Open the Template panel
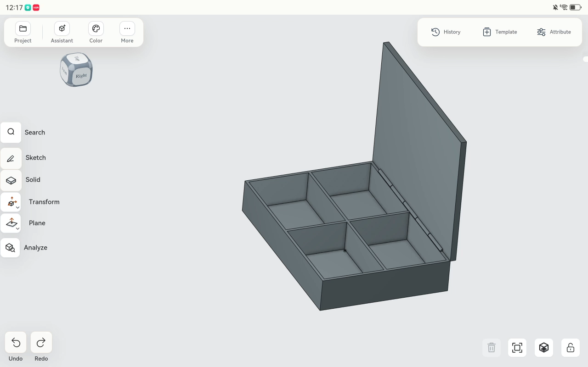 [x=499, y=32]
